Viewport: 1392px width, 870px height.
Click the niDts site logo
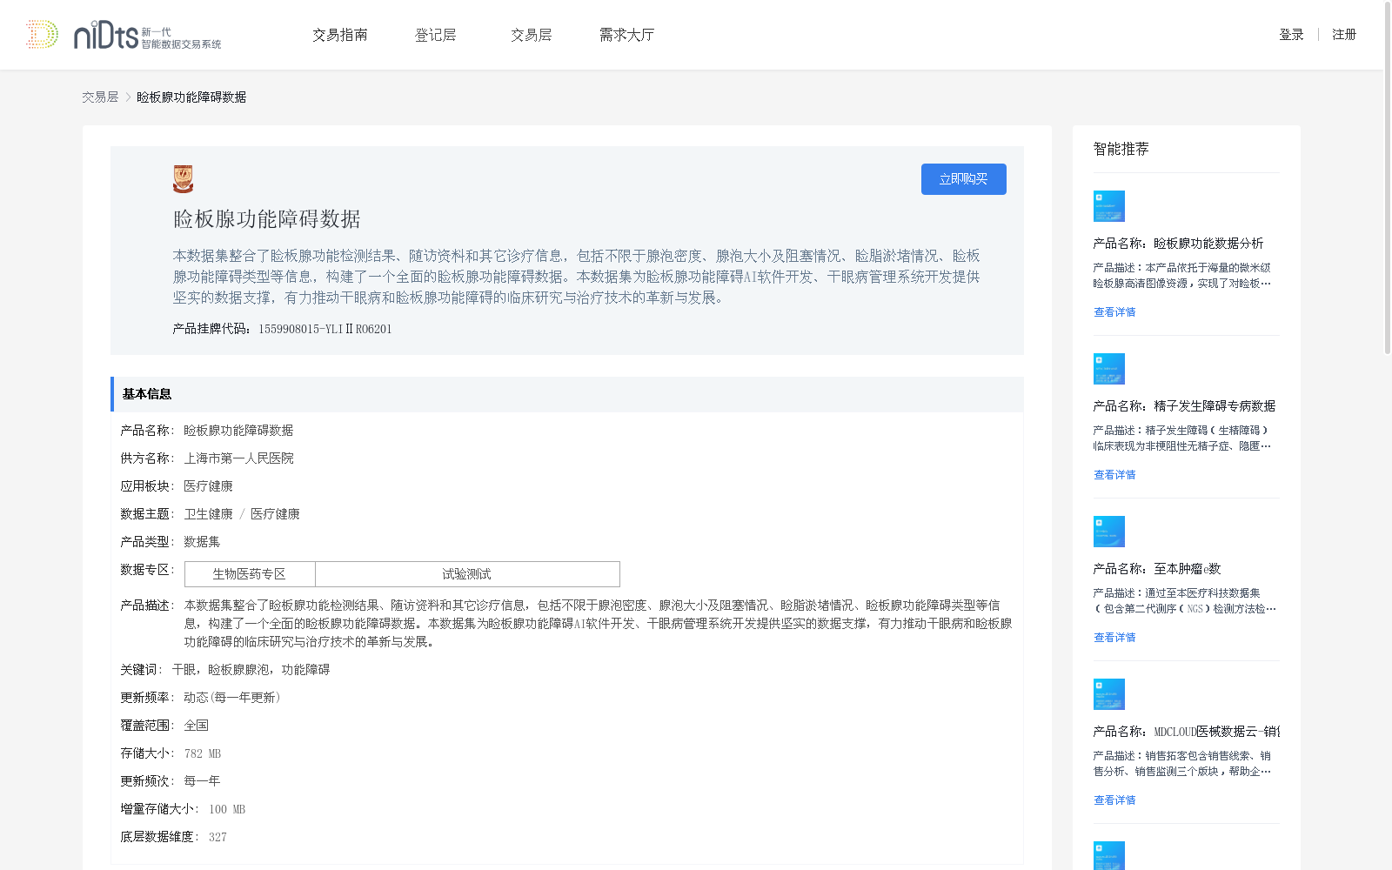point(123,35)
